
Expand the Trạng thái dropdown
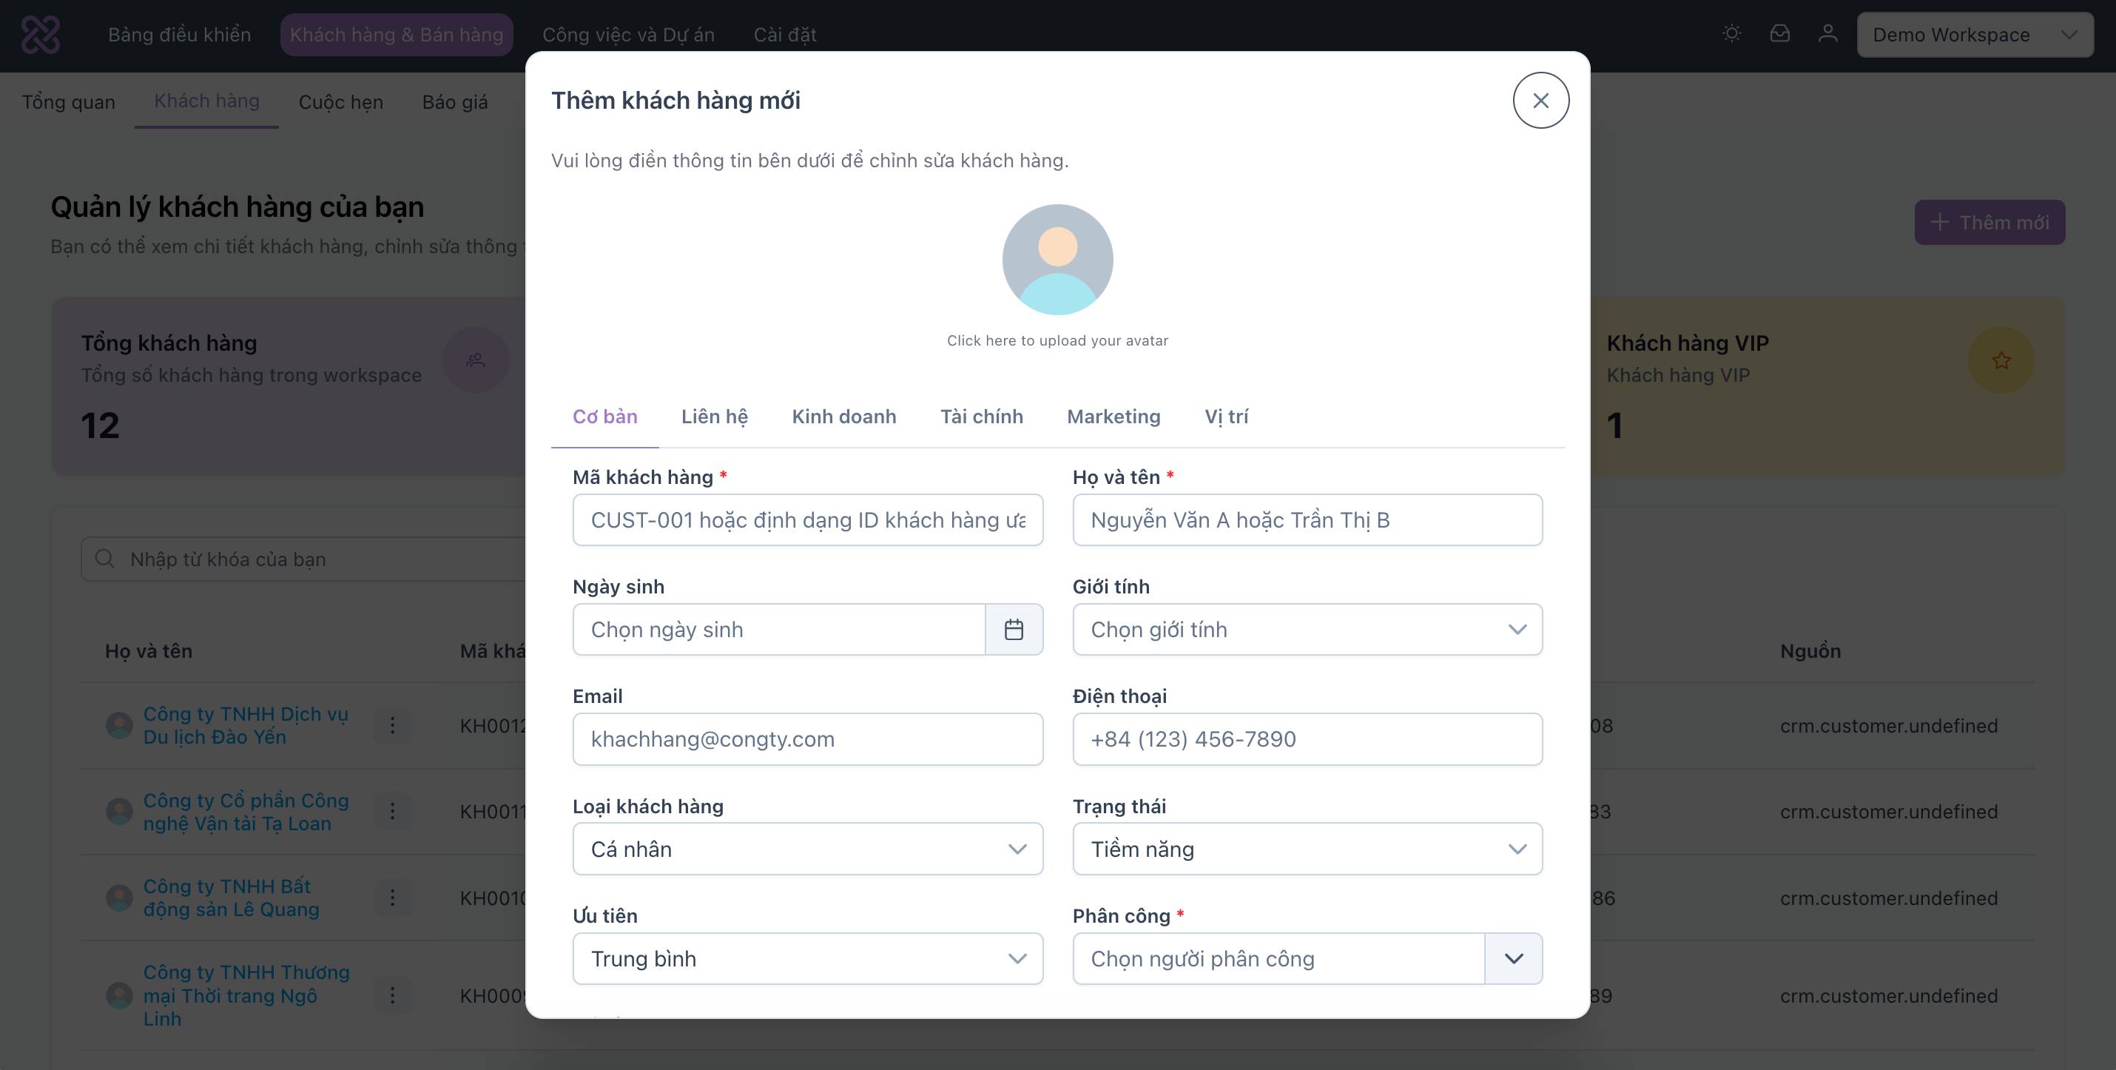click(x=1307, y=849)
